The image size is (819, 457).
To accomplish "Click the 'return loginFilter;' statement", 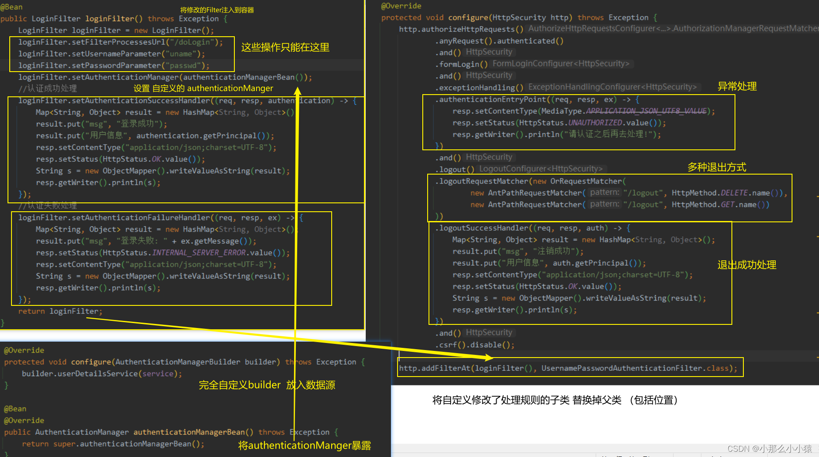I will tap(60, 311).
